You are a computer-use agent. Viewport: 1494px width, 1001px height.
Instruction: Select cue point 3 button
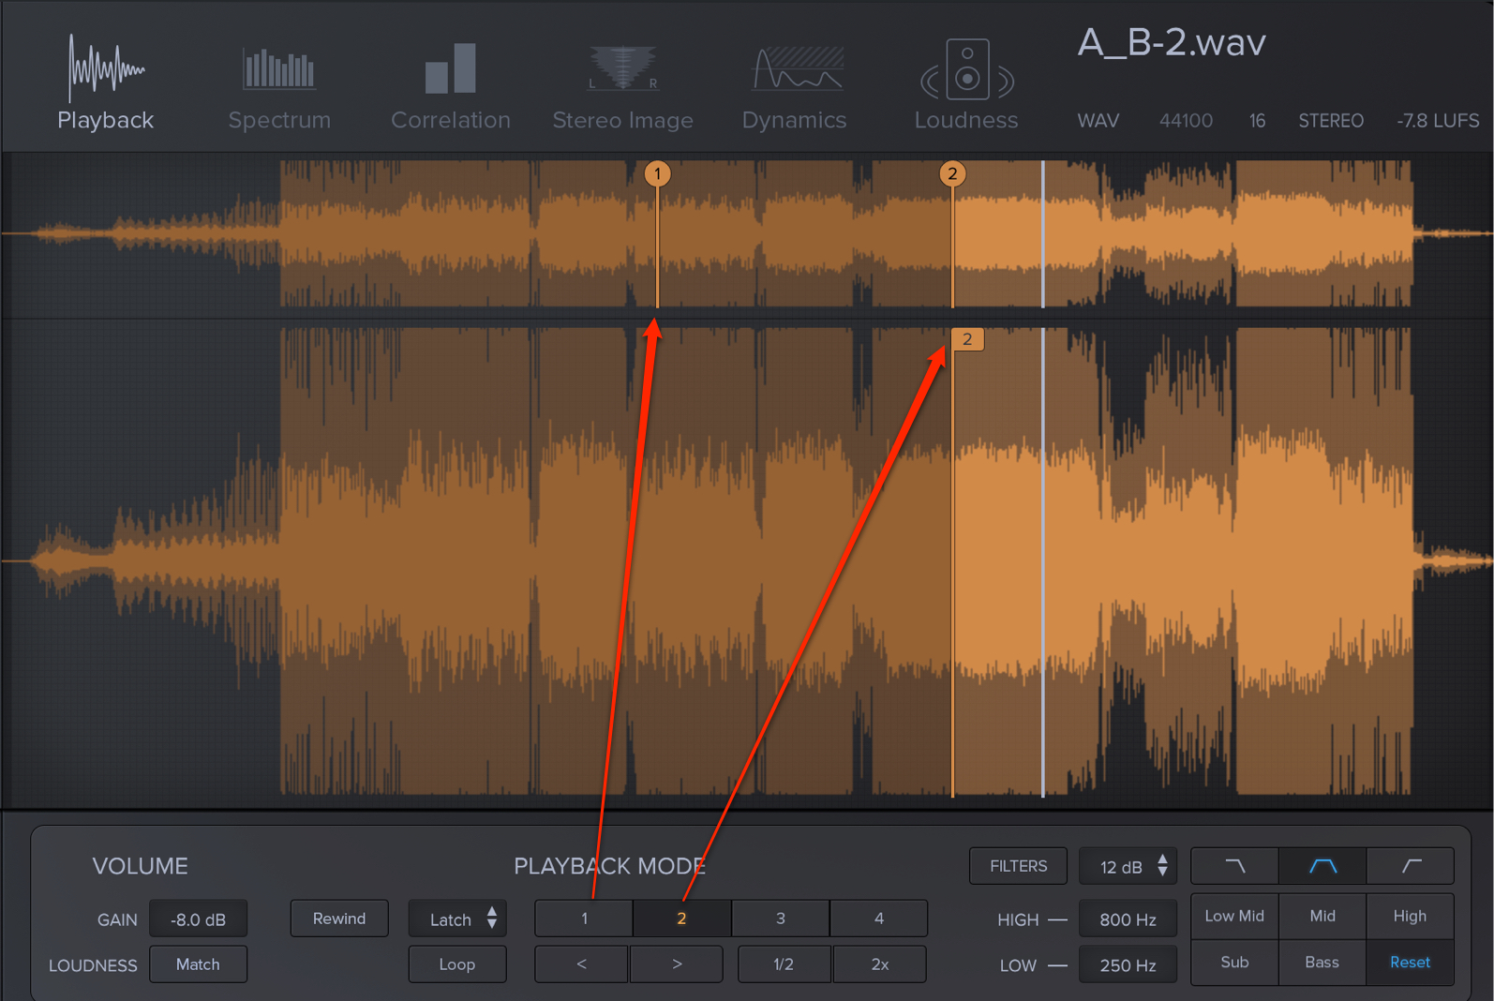tap(781, 919)
